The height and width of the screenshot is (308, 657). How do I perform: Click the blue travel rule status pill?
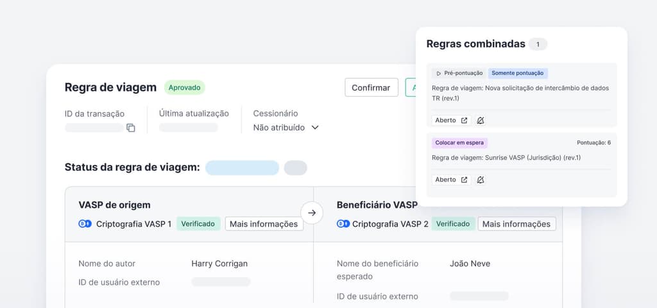click(x=242, y=168)
